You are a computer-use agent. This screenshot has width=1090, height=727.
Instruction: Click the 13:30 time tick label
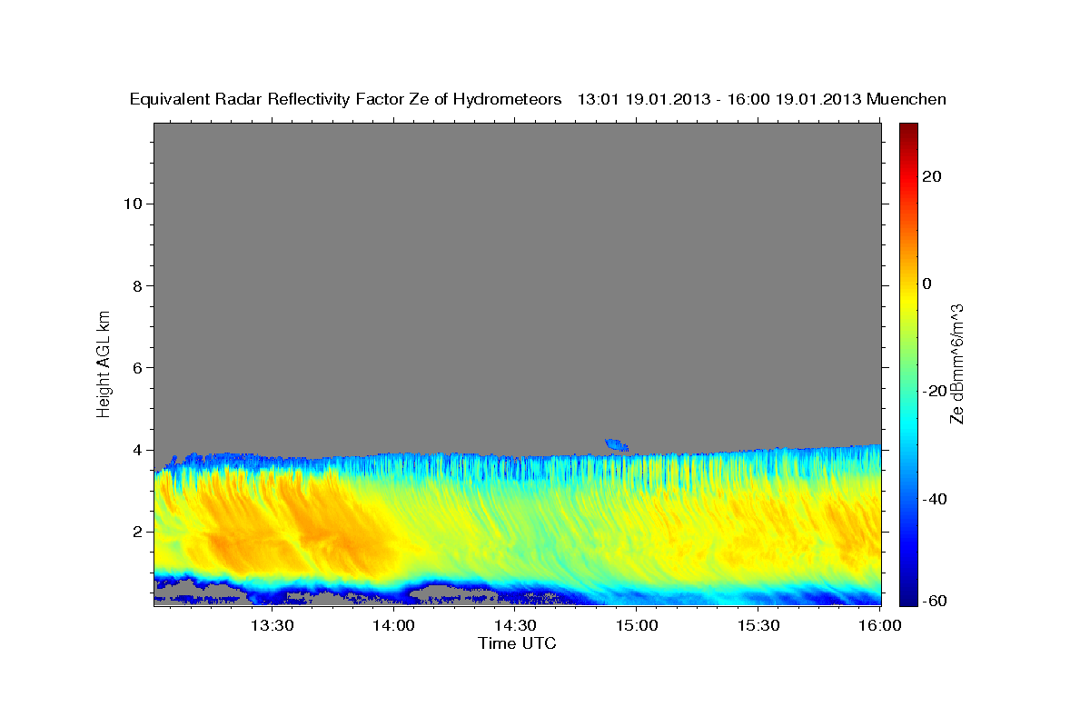[272, 625]
